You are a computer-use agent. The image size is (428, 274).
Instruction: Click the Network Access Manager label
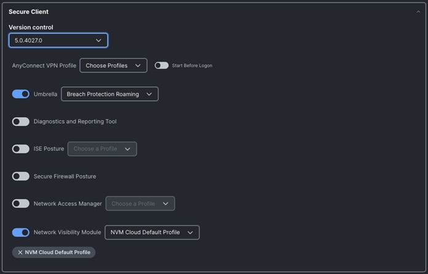click(x=68, y=204)
